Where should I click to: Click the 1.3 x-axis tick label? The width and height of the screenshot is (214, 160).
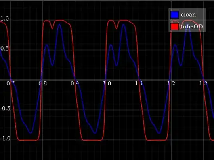point(203,83)
